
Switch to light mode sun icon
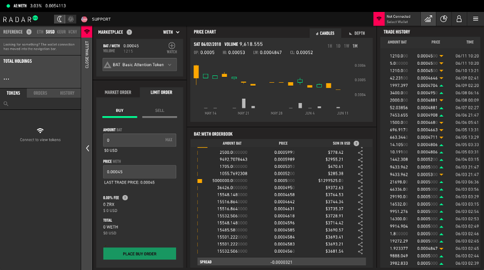[69, 19]
